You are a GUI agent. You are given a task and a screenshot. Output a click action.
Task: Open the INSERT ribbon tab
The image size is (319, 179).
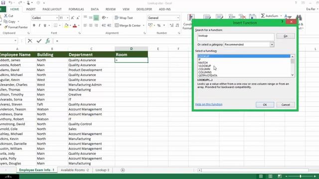point(31,9)
